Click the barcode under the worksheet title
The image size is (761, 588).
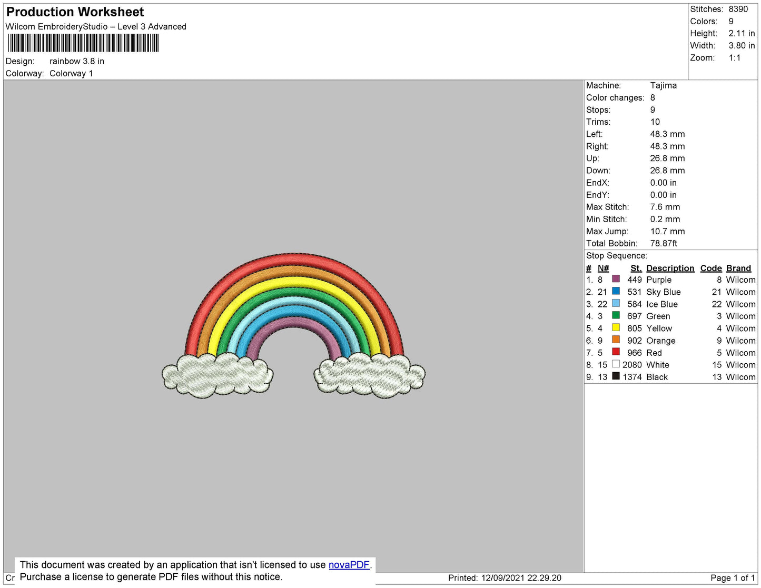coord(83,43)
